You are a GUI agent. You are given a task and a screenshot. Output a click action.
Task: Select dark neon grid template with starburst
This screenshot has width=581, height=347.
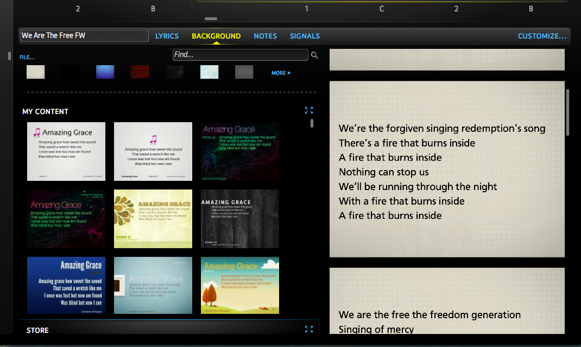click(240, 152)
